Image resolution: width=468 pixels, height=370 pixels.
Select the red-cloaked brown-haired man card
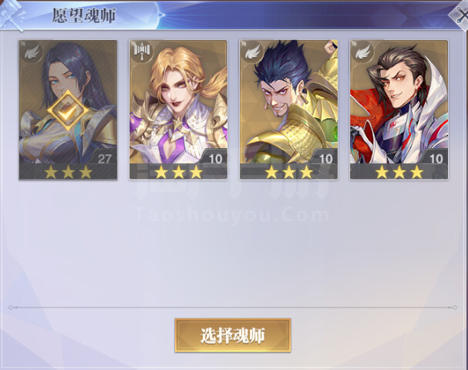pyautogui.click(x=399, y=109)
